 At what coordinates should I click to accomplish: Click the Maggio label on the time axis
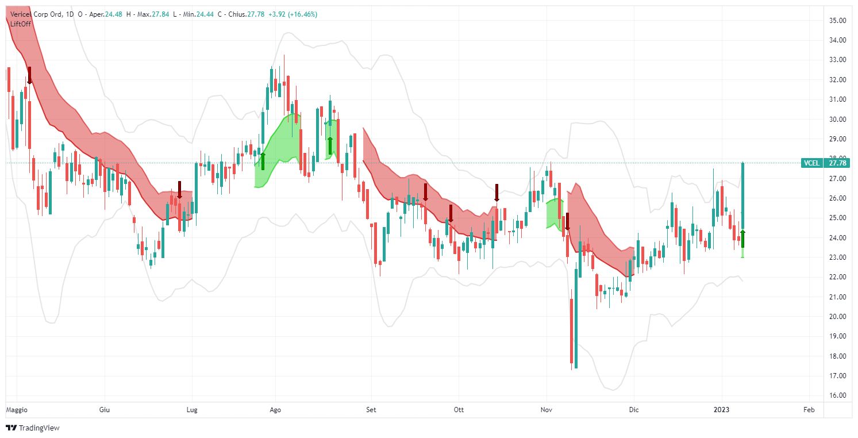[17, 410]
